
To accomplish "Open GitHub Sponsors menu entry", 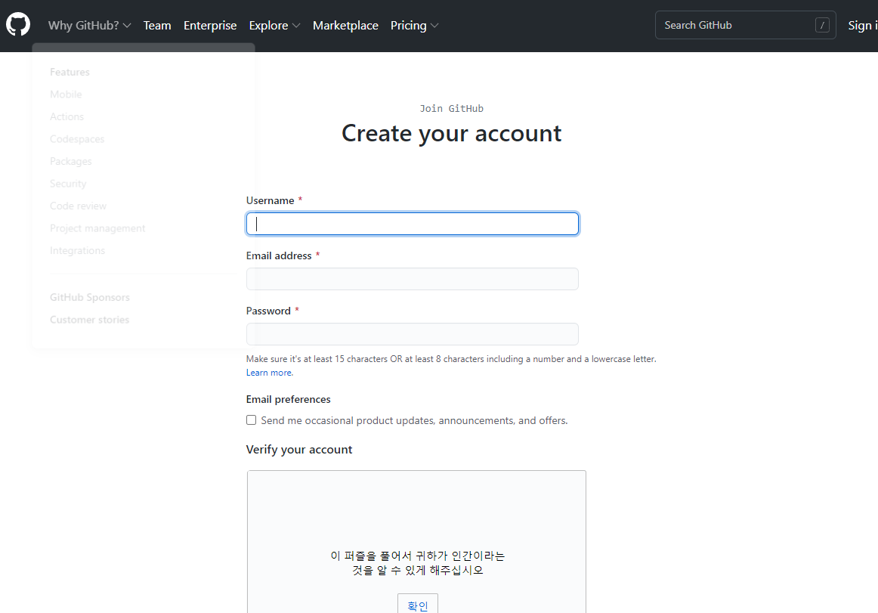I will click(90, 297).
